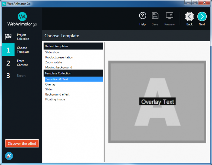Open step 3 Export
The image size is (212, 165).
click(x=21, y=76)
